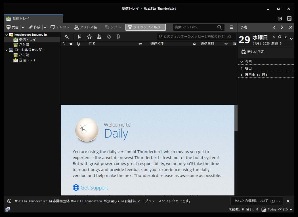Click the search magnifier icon
The image size is (298, 217).
(x=219, y=27)
